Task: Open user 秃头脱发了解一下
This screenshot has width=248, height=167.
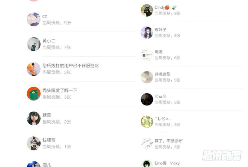Action: click(60, 90)
